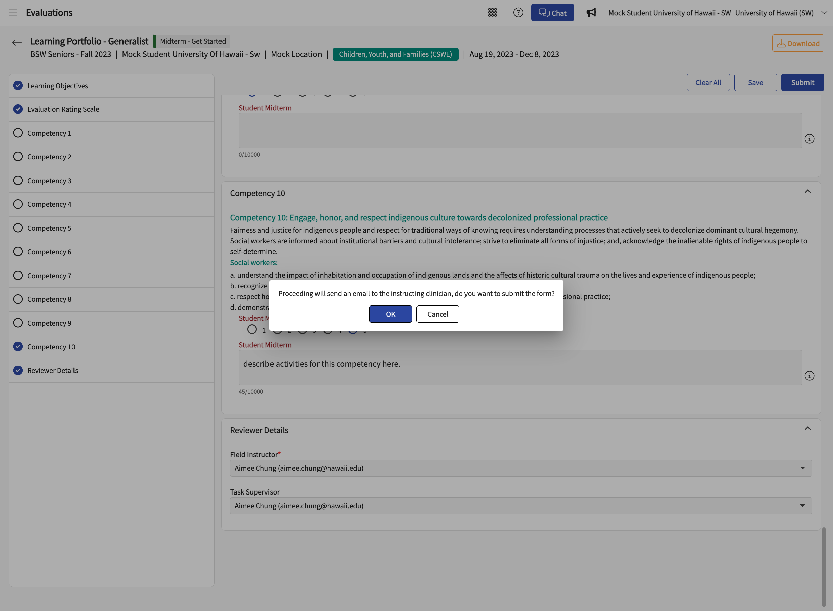Image resolution: width=833 pixels, height=611 pixels.
Task: Go to Reviewer Details in sidebar
Action: click(x=112, y=371)
